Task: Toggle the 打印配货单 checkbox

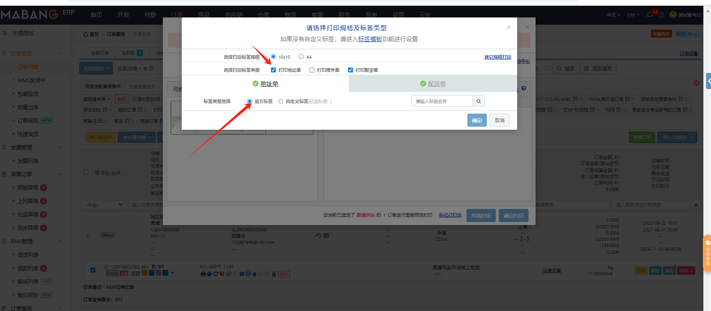Action: pyautogui.click(x=350, y=70)
